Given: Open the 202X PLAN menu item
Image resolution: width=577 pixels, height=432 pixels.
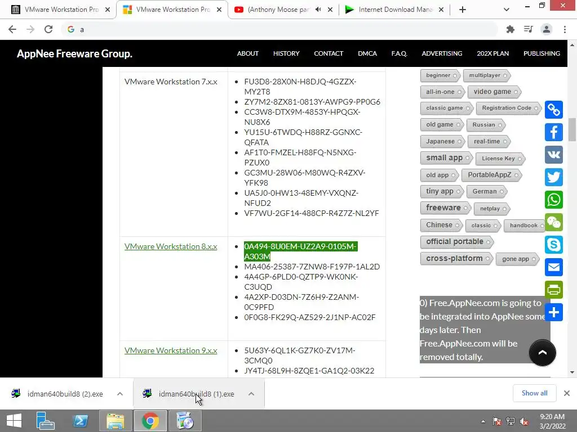Looking at the screenshot, I should [492, 53].
